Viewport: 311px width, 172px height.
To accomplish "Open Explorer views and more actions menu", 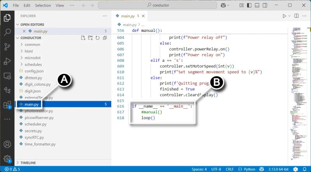I will pyautogui.click(x=105, y=16).
